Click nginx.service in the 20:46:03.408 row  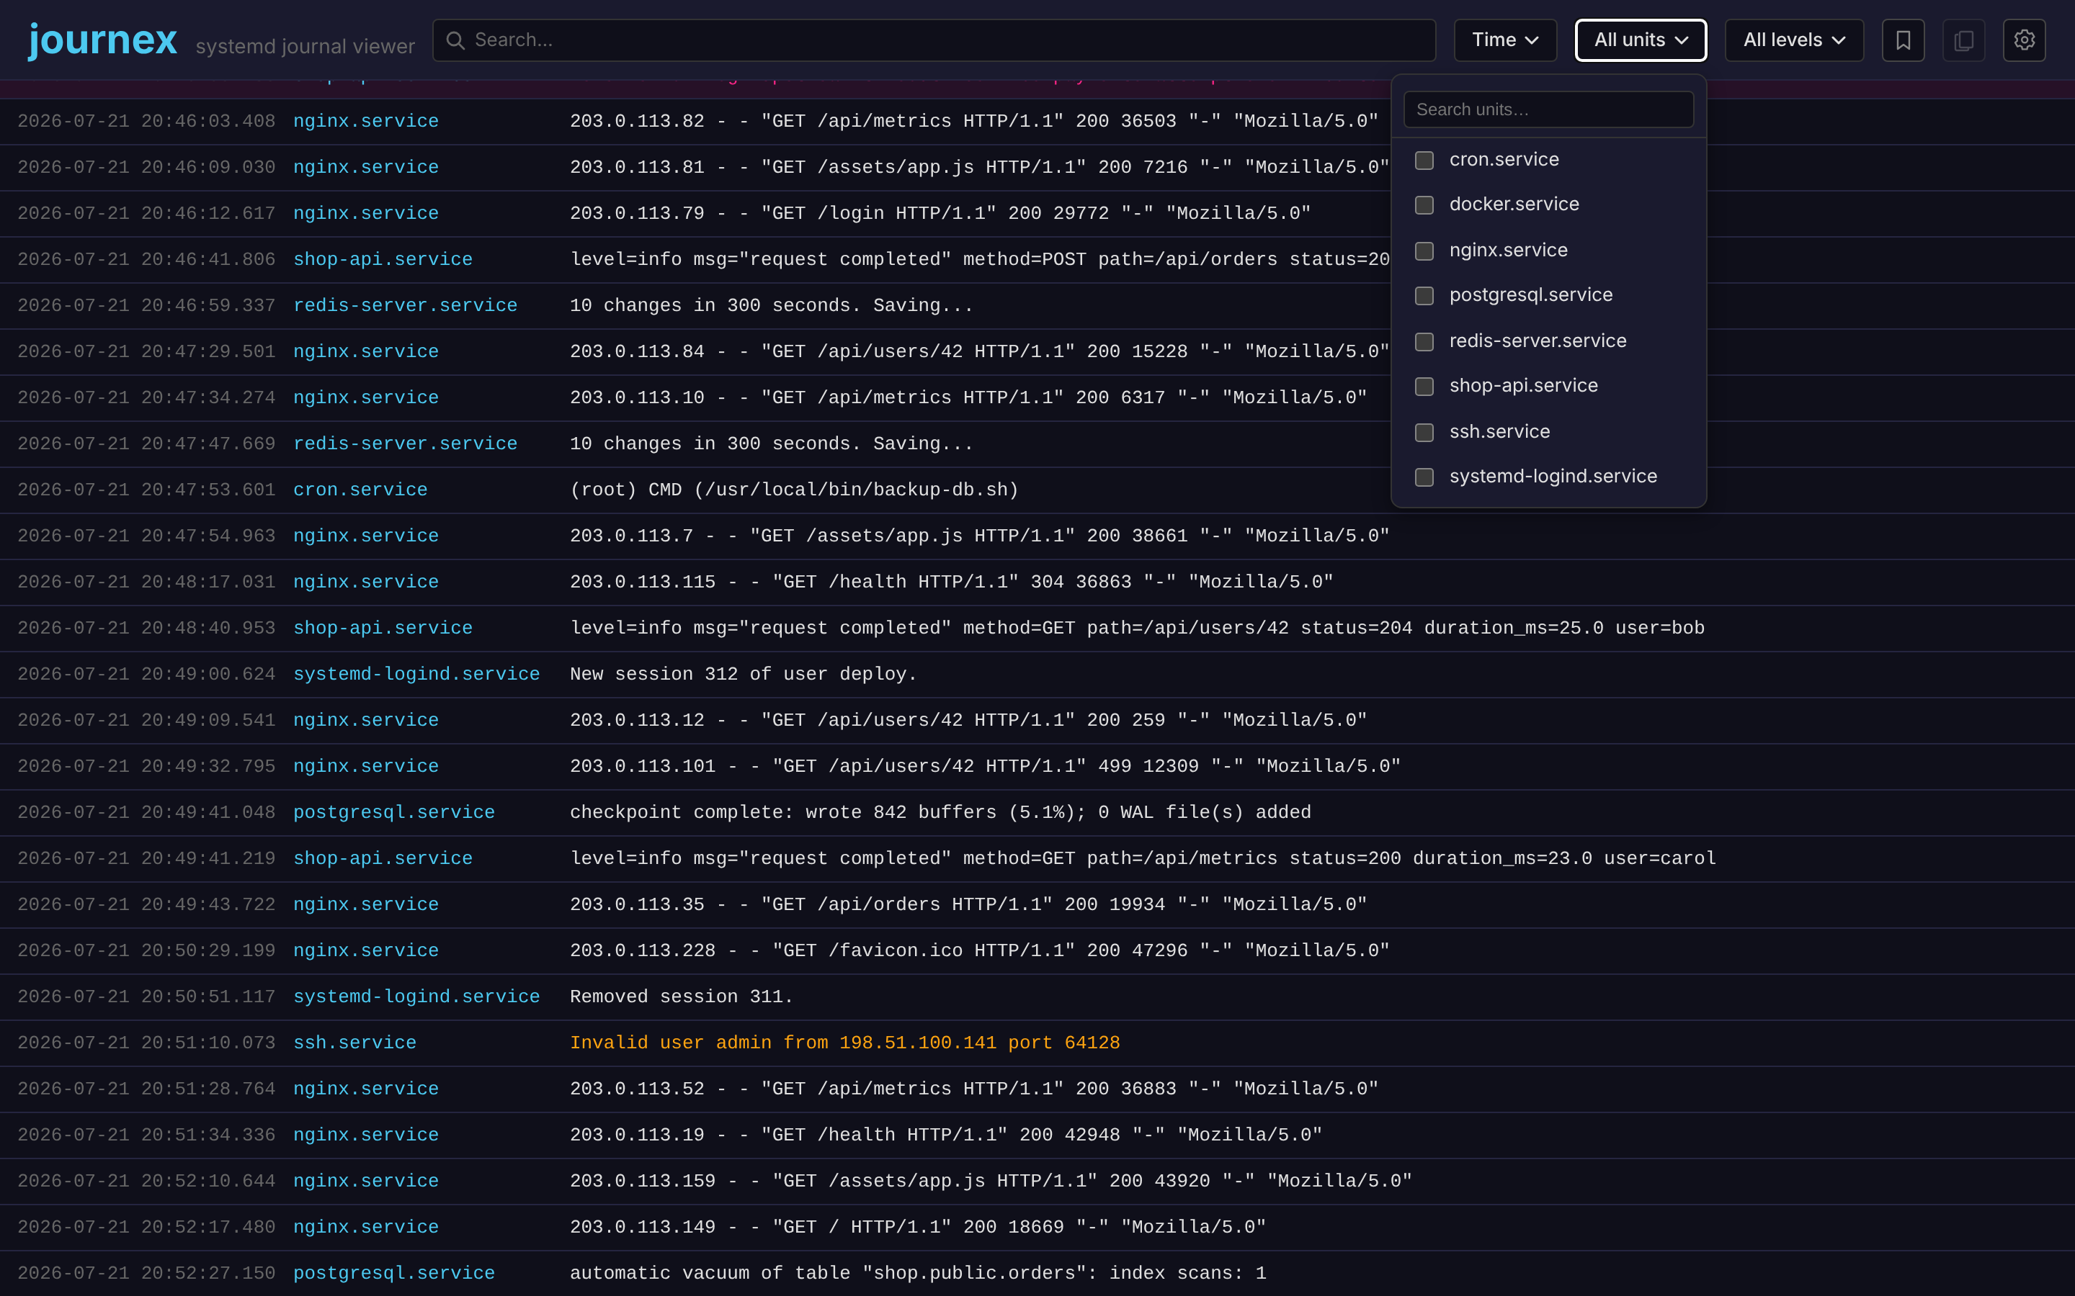pyautogui.click(x=365, y=122)
